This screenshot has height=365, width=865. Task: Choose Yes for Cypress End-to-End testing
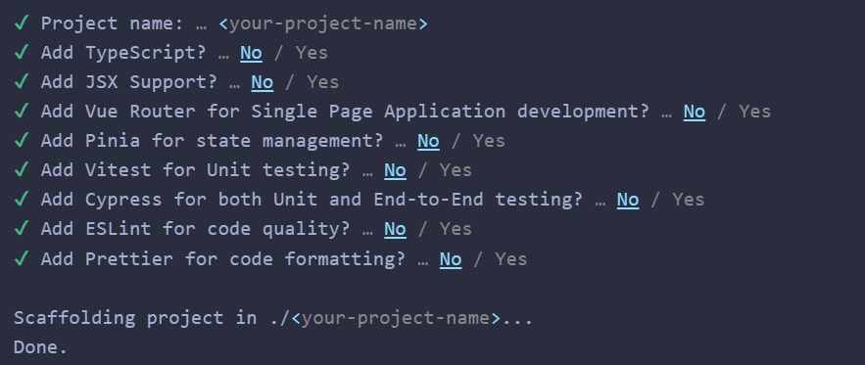(689, 200)
